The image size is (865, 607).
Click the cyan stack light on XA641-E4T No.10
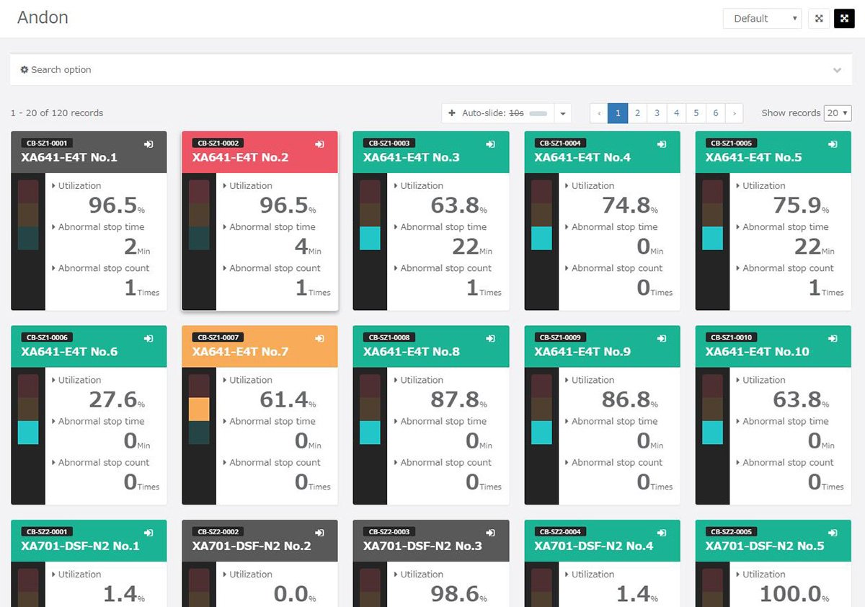(712, 433)
